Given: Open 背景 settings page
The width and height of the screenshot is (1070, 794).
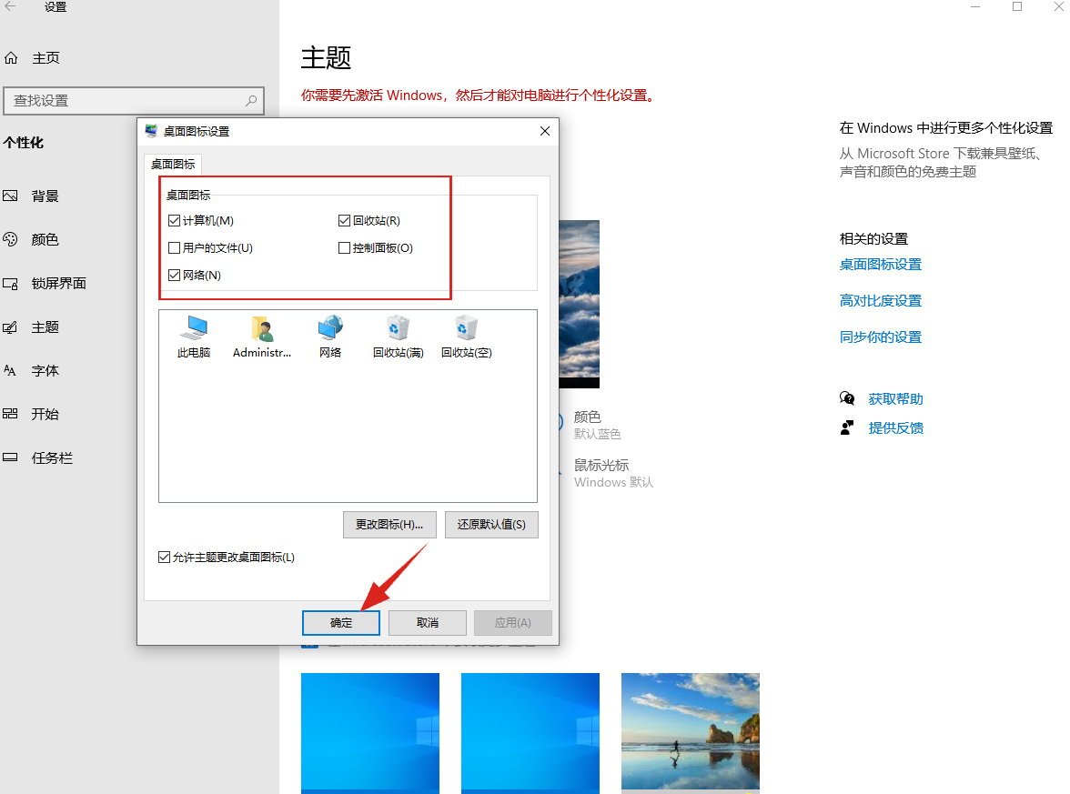Looking at the screenshot, I should pyautogui.click(x=45, y=196).
